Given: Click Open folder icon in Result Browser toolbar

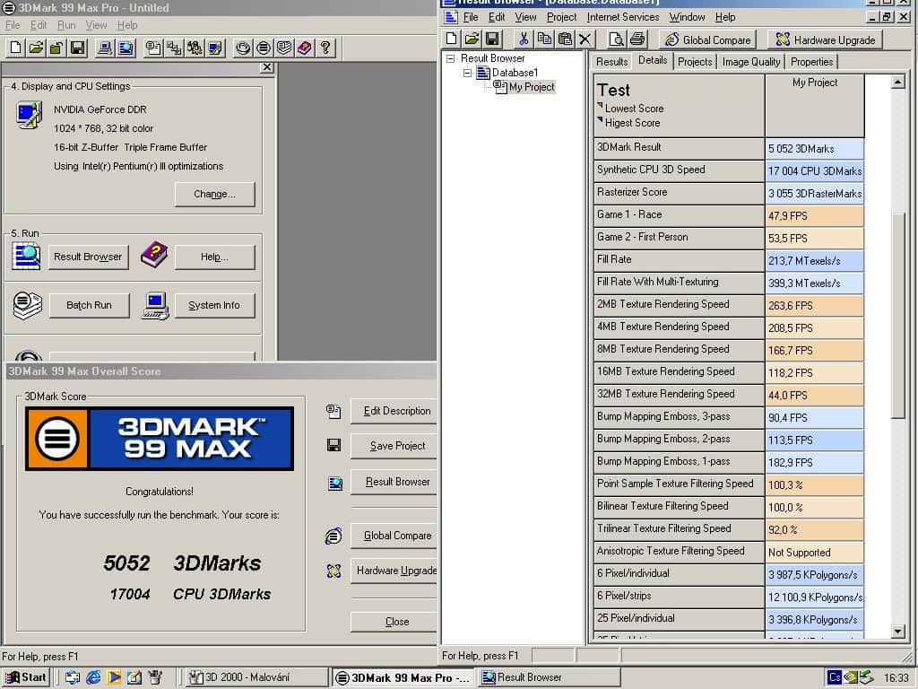Looking at the screenshot, I should coord(472,39).
